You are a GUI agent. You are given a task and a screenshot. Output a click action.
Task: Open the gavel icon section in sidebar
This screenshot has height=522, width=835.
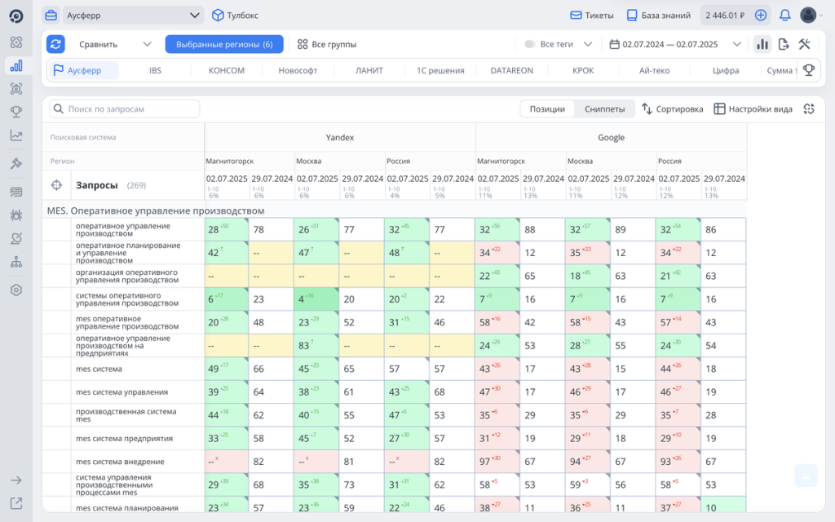coord(16,163)
